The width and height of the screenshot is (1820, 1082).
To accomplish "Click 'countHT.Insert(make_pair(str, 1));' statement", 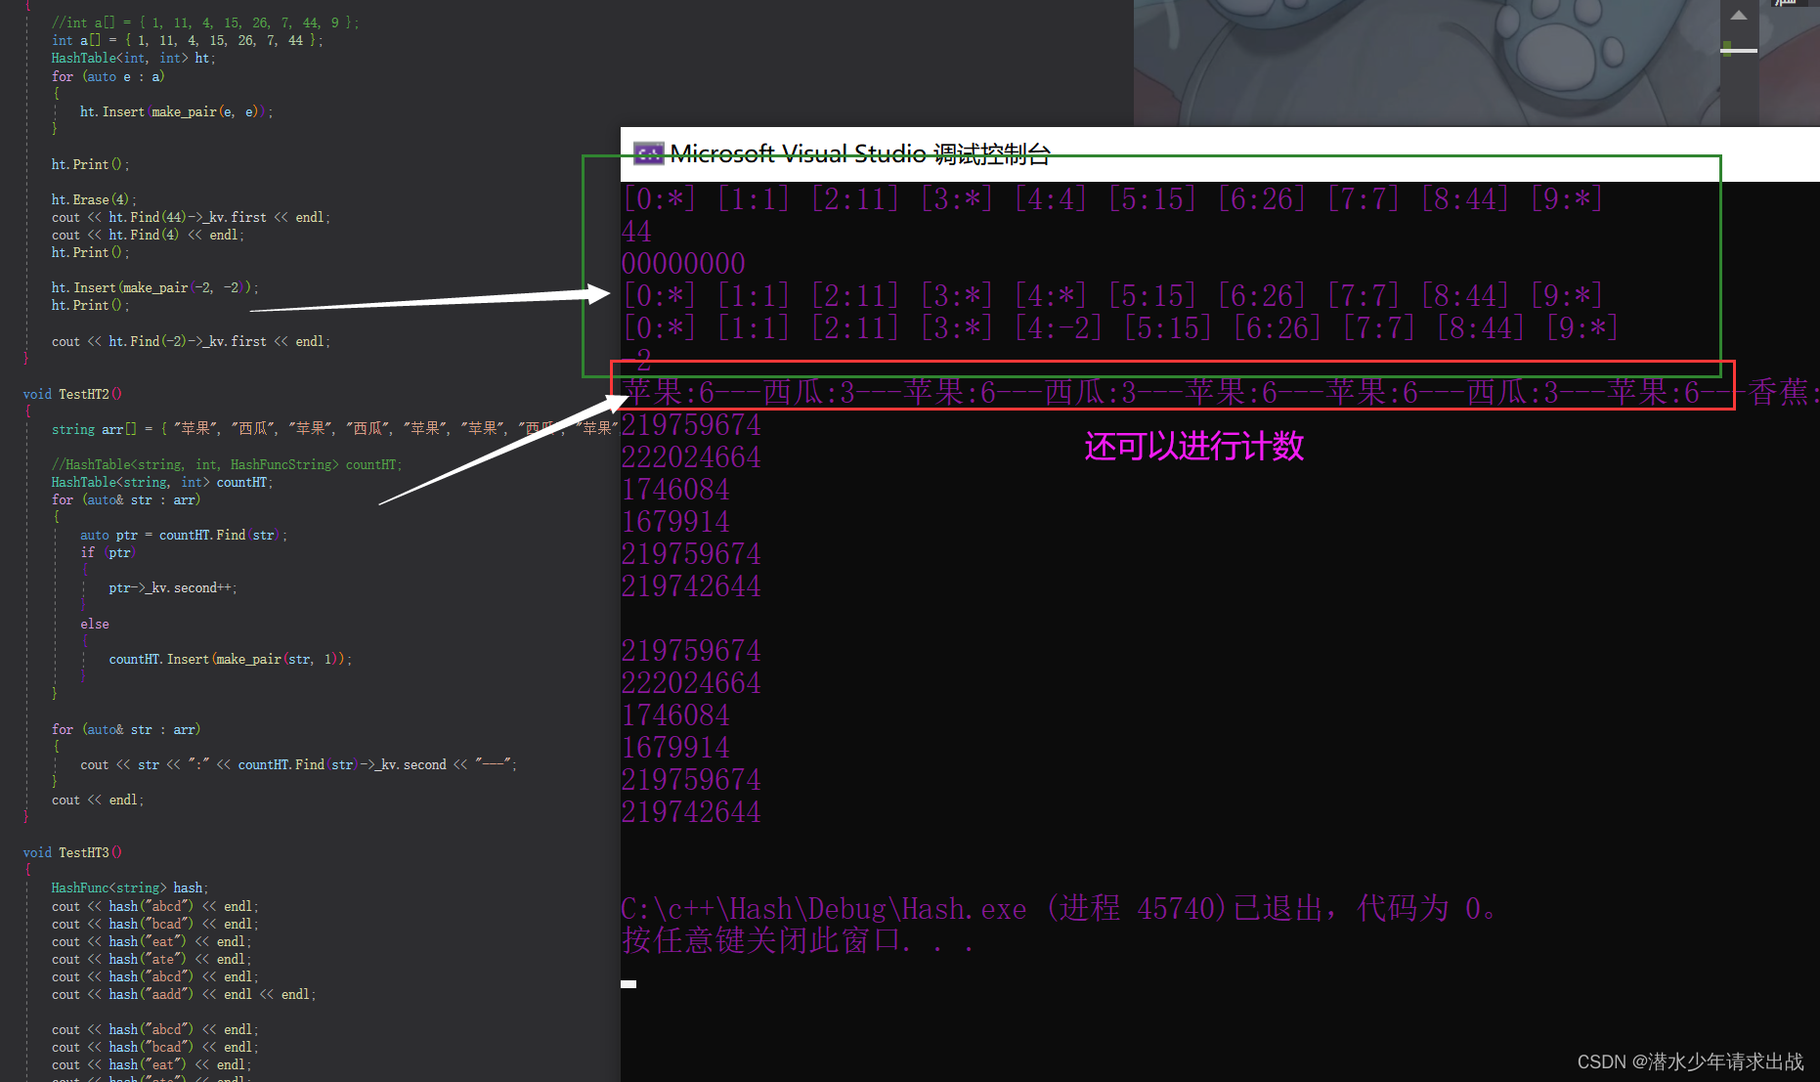I will coord(231,659).
